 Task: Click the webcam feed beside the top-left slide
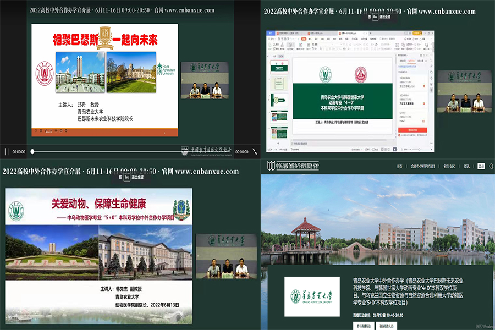[205, 80]
